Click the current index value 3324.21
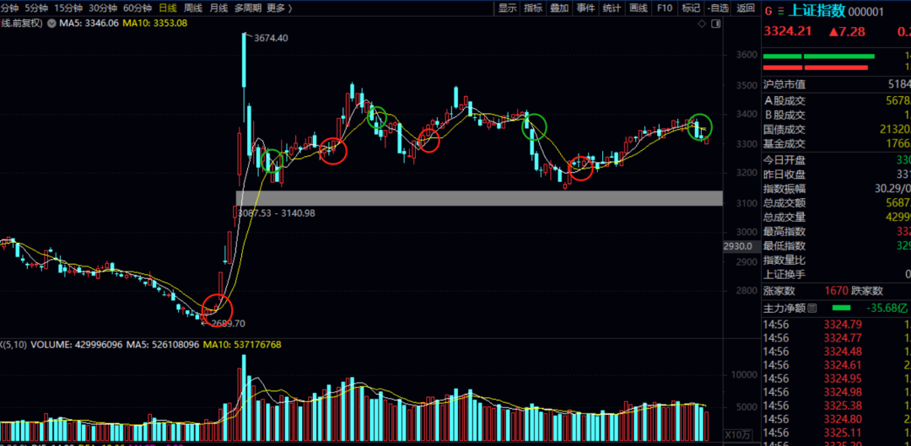This screenshot has height=446, width=911. [787, 31]
